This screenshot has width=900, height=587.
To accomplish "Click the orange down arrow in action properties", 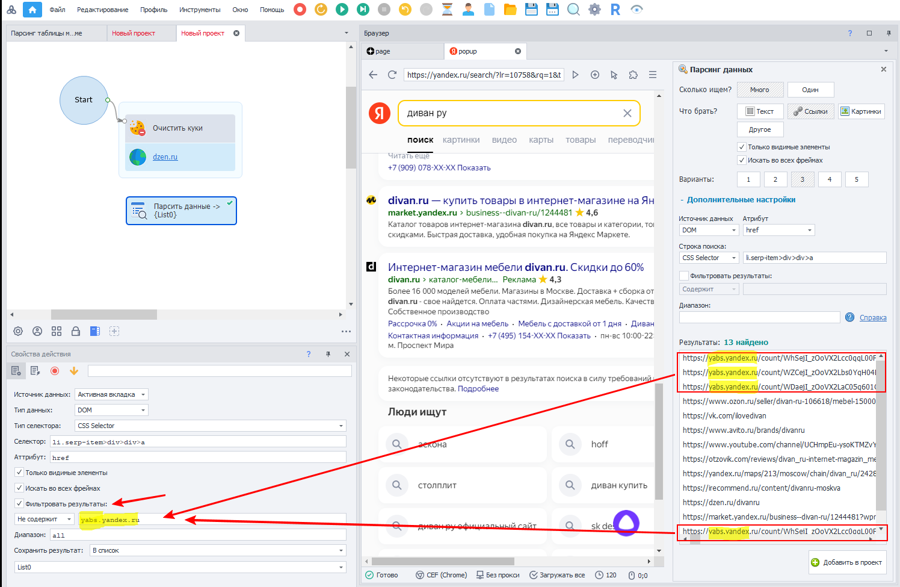I will click(74, 371).
